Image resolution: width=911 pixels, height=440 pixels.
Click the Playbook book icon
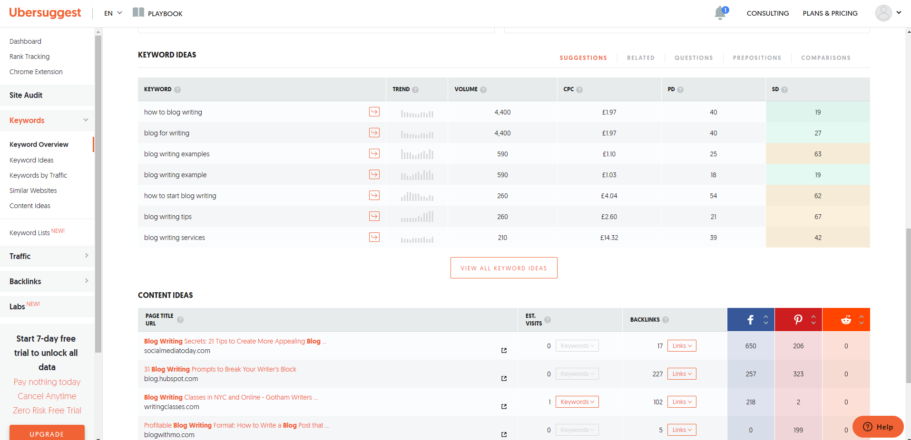pos(138,13)
